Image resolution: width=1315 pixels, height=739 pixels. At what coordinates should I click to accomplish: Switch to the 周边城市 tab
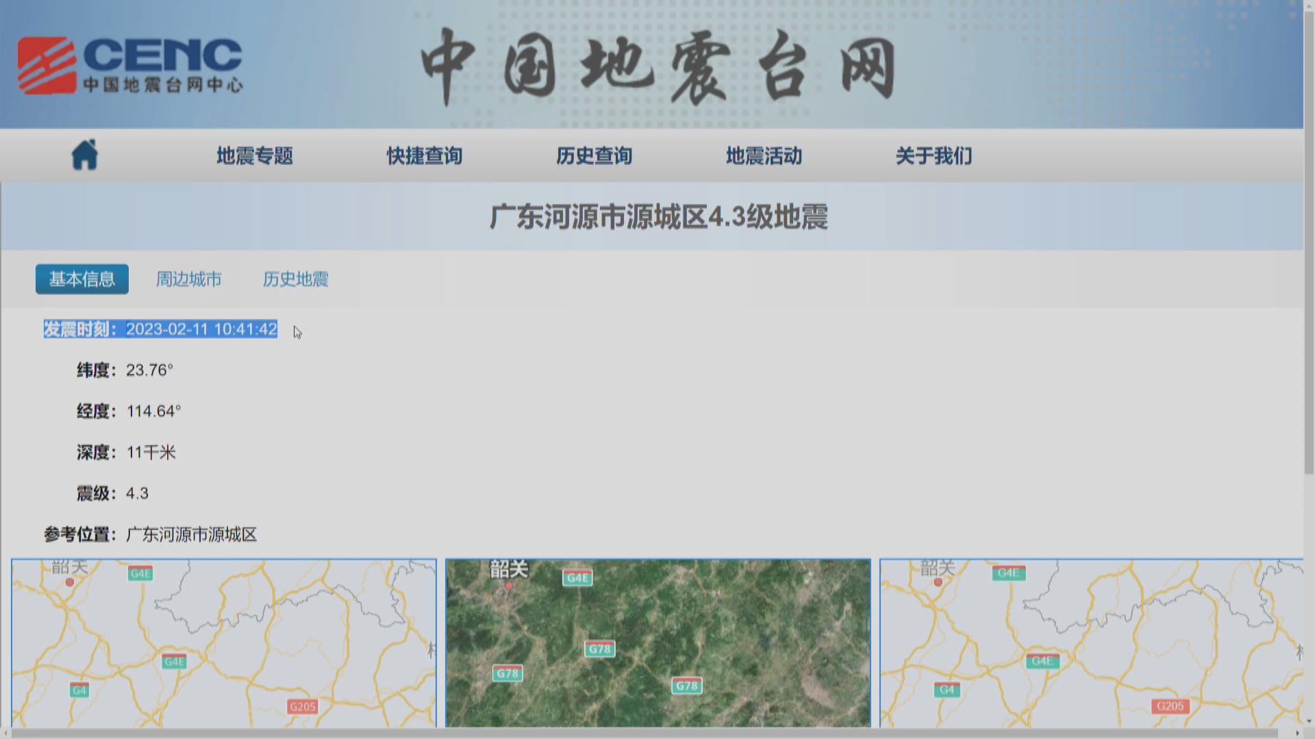pos(188,279)
